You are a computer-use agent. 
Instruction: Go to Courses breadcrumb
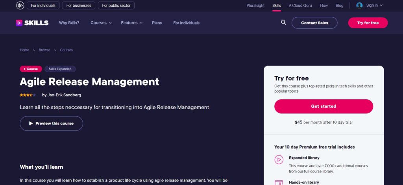click(x=66, y=50)
